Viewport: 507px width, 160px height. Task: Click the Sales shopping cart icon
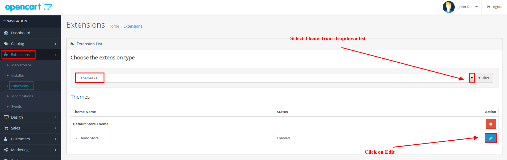[x=6, y=128]
